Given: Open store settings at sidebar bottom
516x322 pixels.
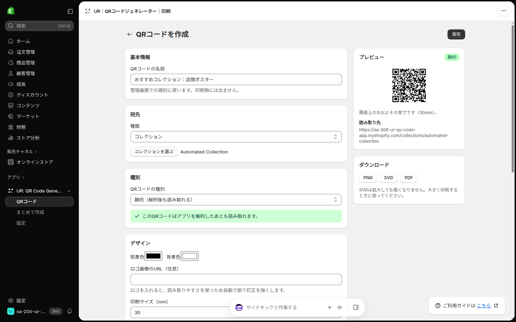Looking at the screenshot, I should tap(39, 301).
